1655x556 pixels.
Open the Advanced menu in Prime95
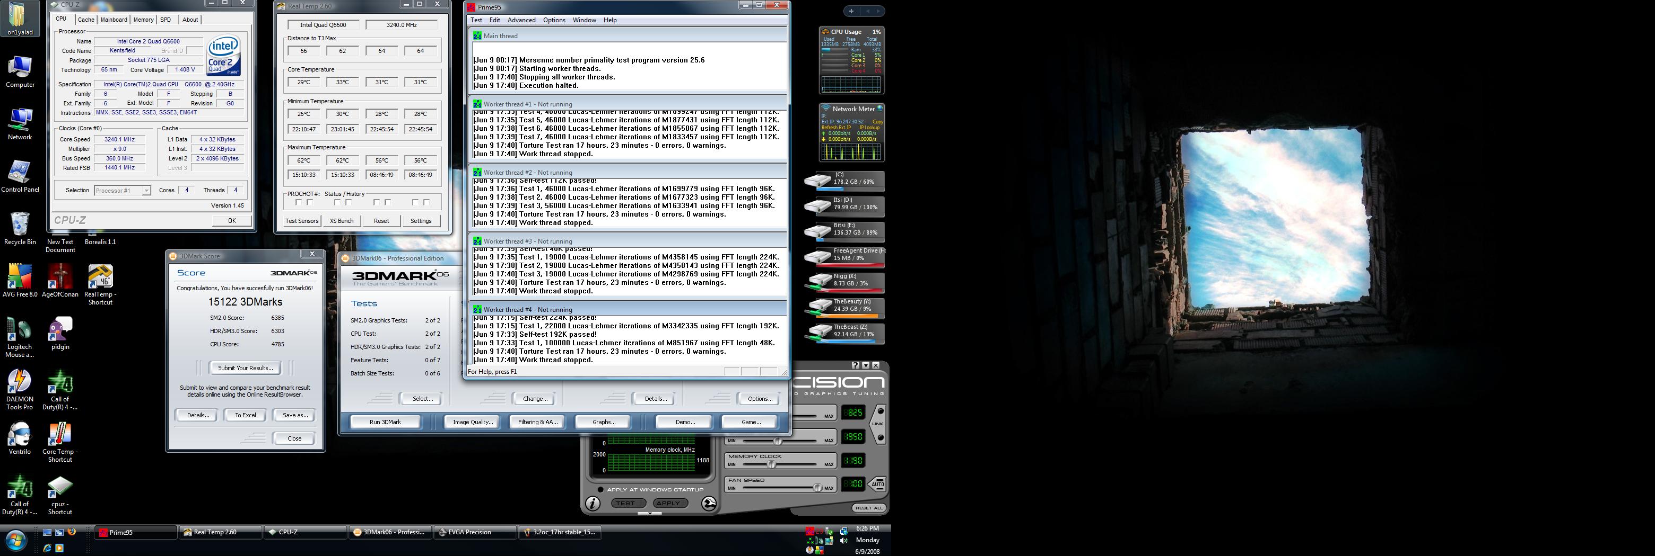coord(521,20)
